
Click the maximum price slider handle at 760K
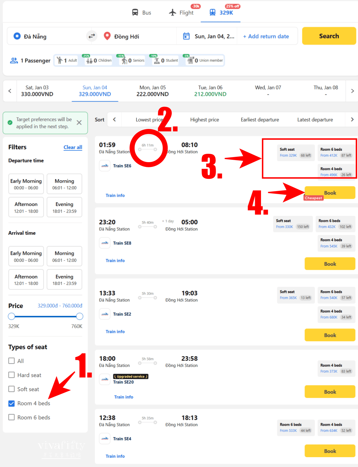80,316
